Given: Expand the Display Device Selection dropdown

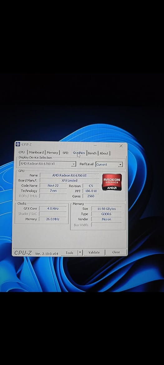Looking at the screenshot, I should (x=74, y=164).
